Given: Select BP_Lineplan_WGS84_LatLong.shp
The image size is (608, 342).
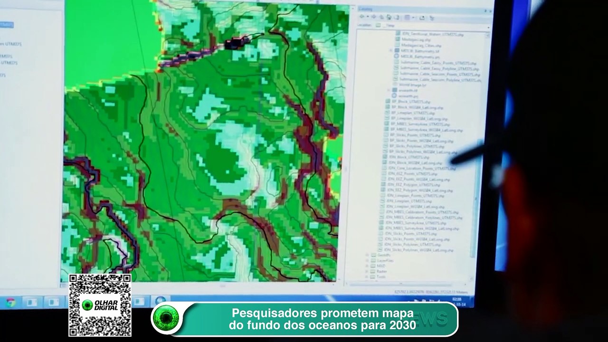Looking at the screenshot, I should pyautogui.click(x=420, y=119).
